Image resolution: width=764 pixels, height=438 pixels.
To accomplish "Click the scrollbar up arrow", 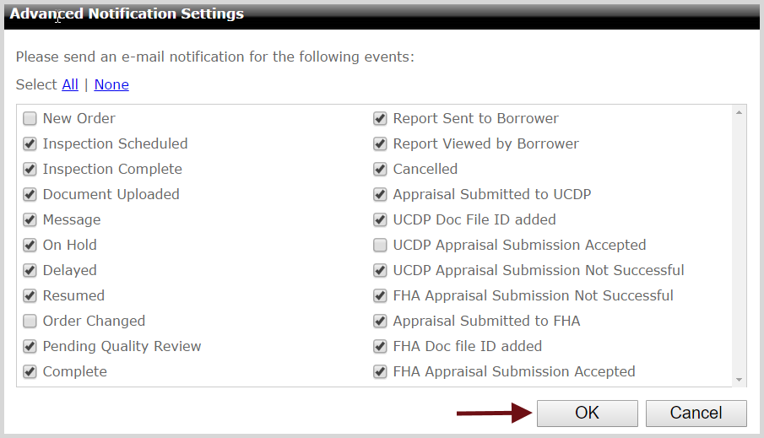I will 740,112.
